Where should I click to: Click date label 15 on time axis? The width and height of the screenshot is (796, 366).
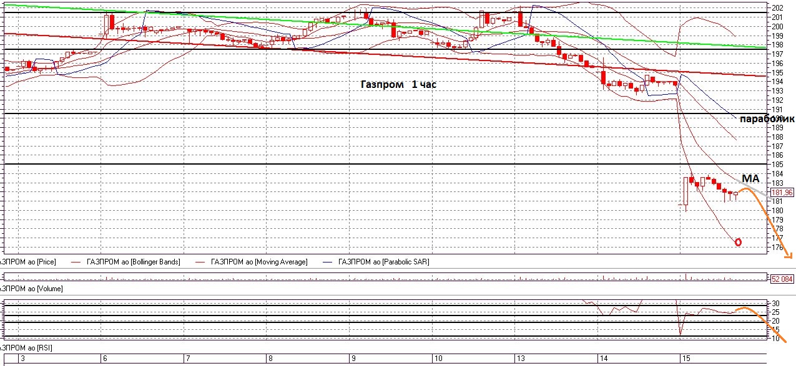click(x=685, y=359)
